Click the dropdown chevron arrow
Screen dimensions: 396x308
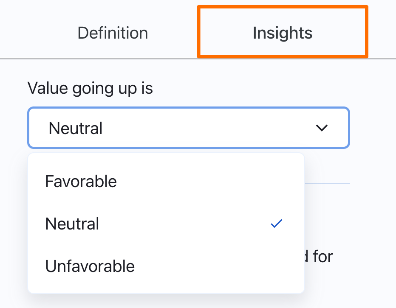322,128
